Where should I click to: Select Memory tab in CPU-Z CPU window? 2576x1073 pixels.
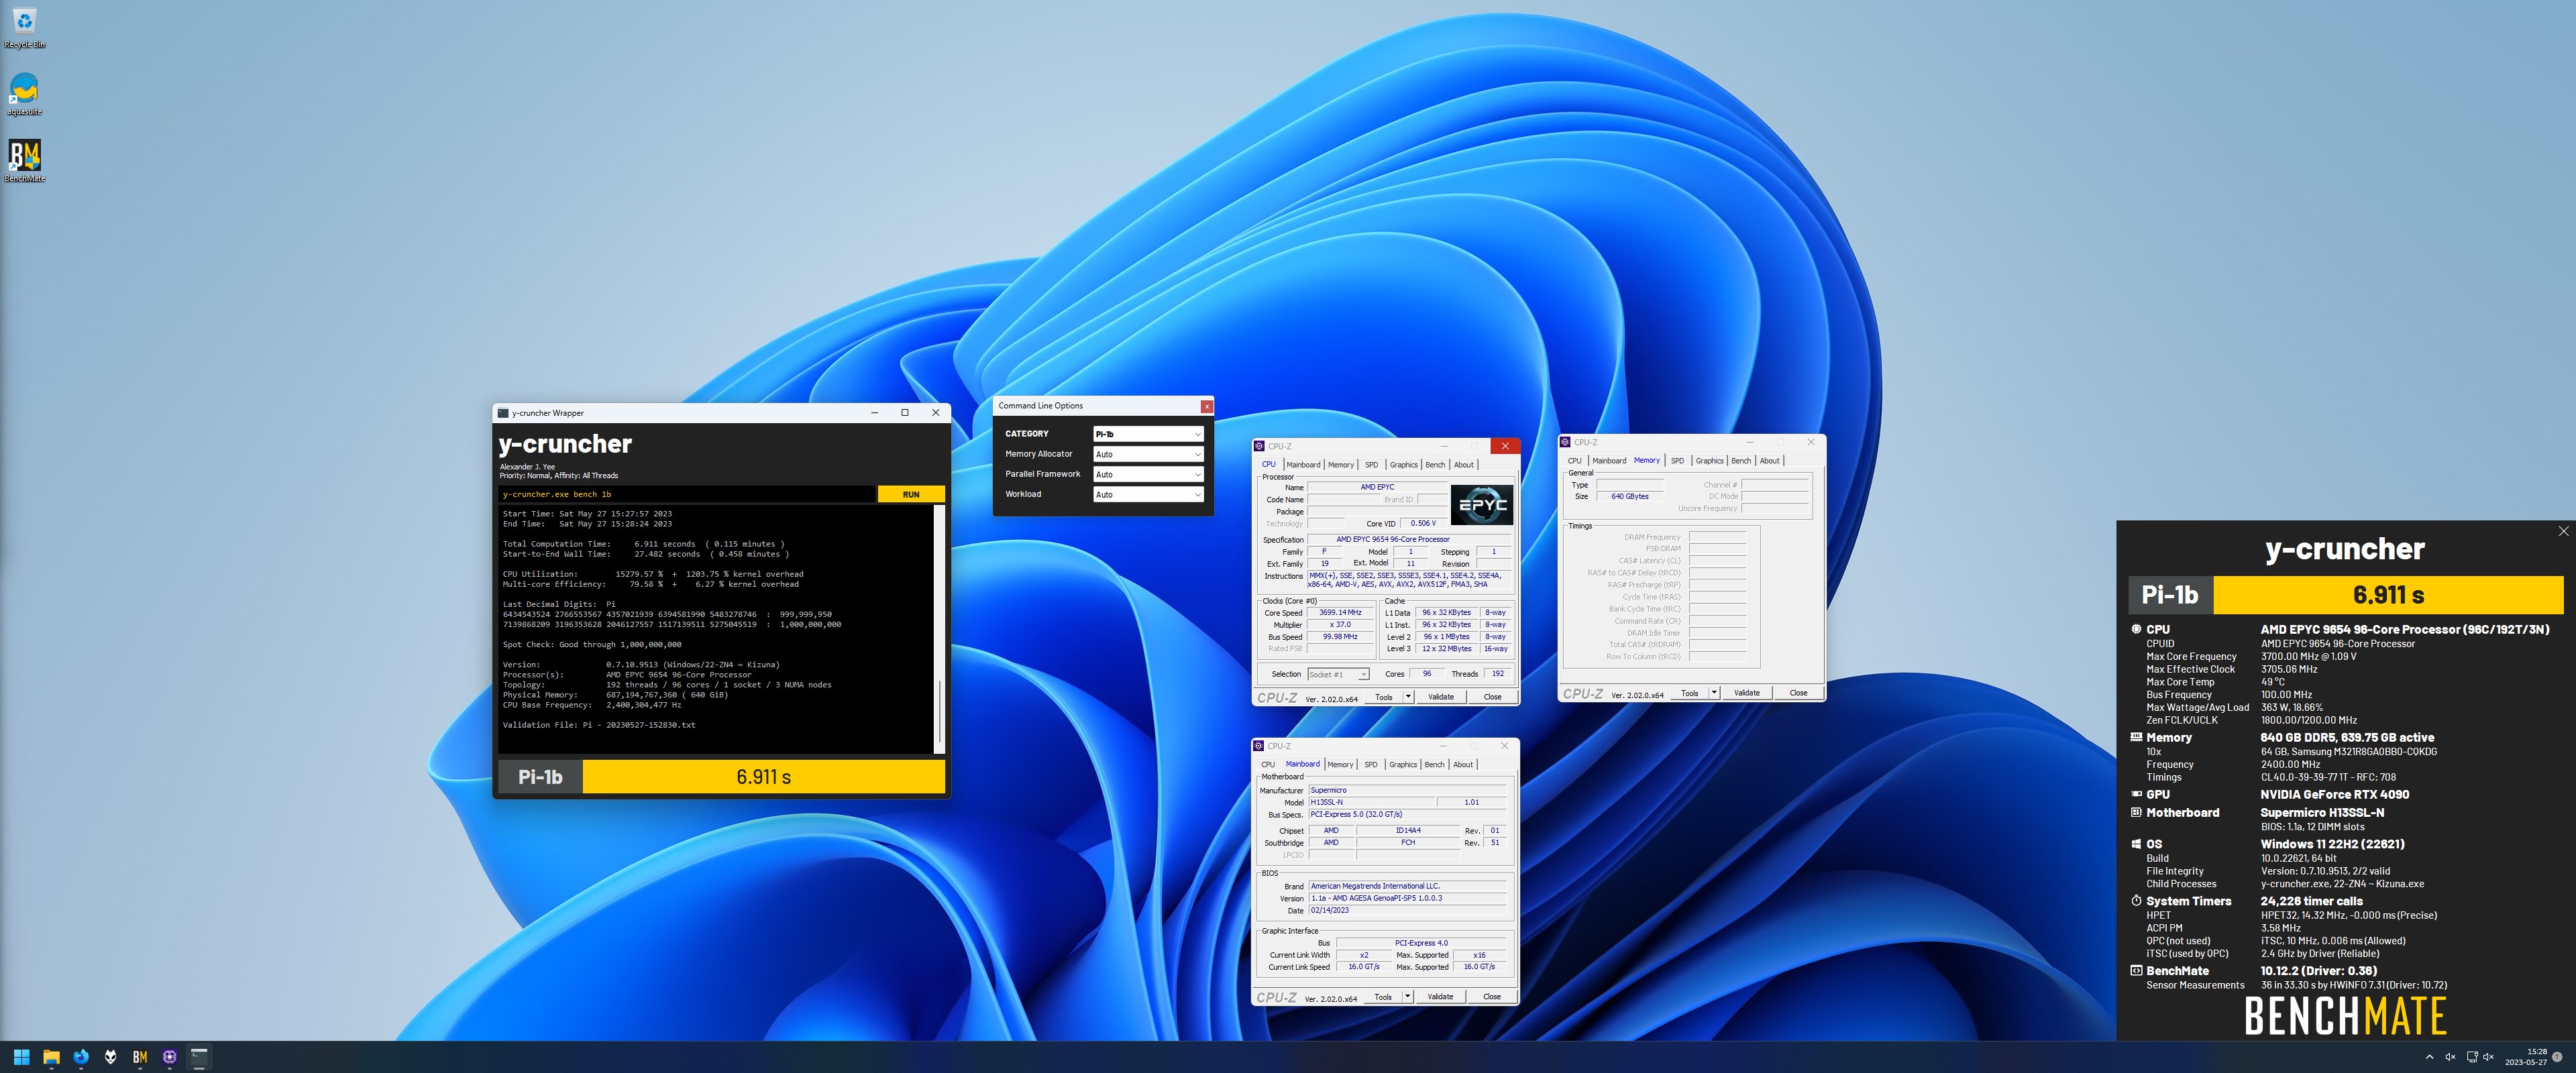(x=1340, y=465)
